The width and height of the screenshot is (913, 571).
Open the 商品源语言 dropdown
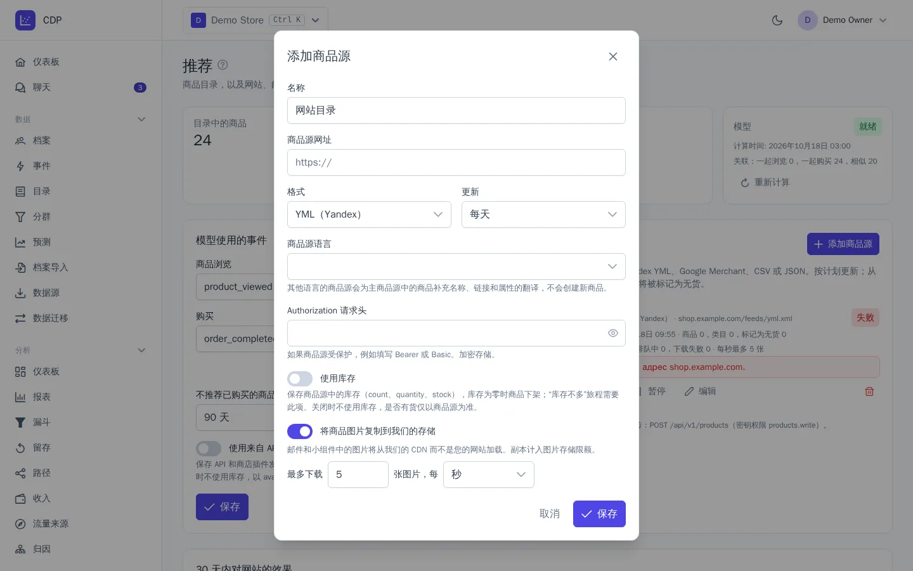coord(456,266)
